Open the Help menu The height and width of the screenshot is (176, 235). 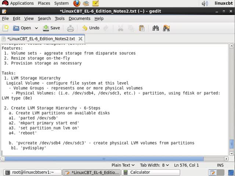(x=99, y=19)
